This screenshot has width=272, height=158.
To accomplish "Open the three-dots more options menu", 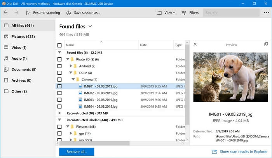I will [x=265, y=13].
